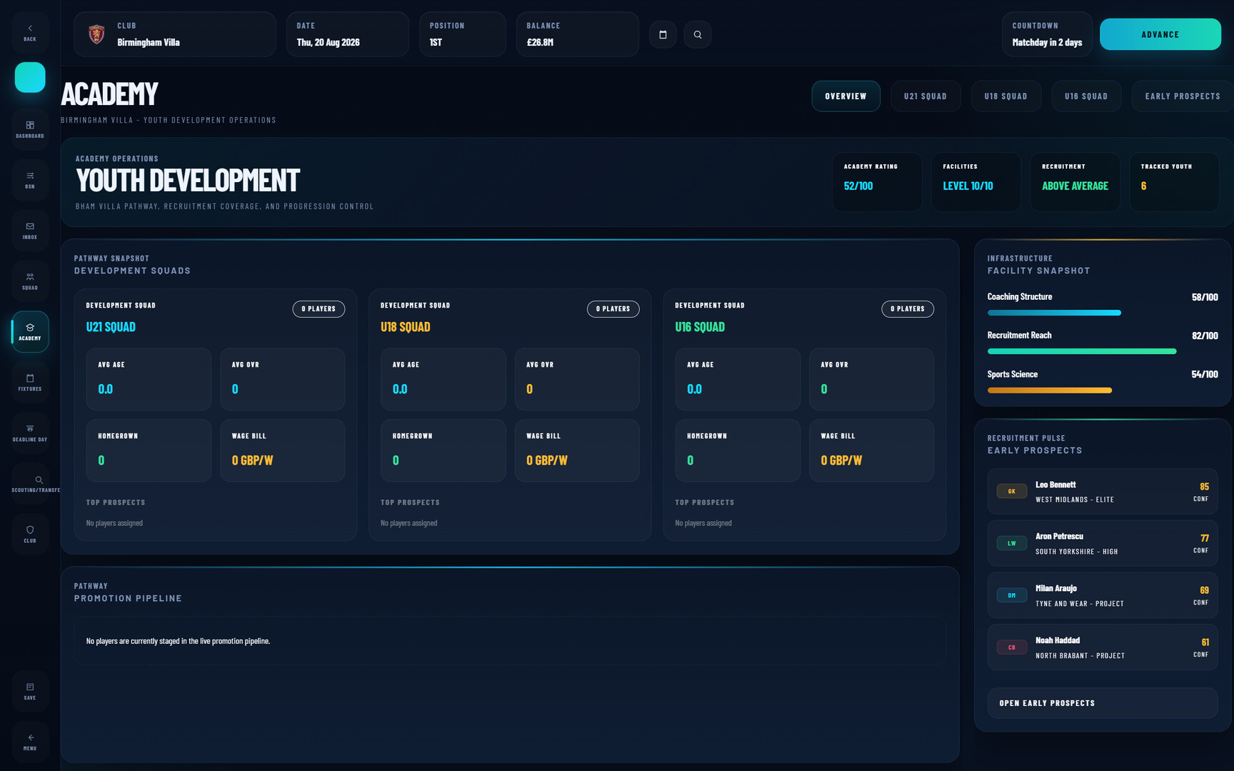Click the search magnifier in top bar
1234x771 pixels.
(697, 34)
